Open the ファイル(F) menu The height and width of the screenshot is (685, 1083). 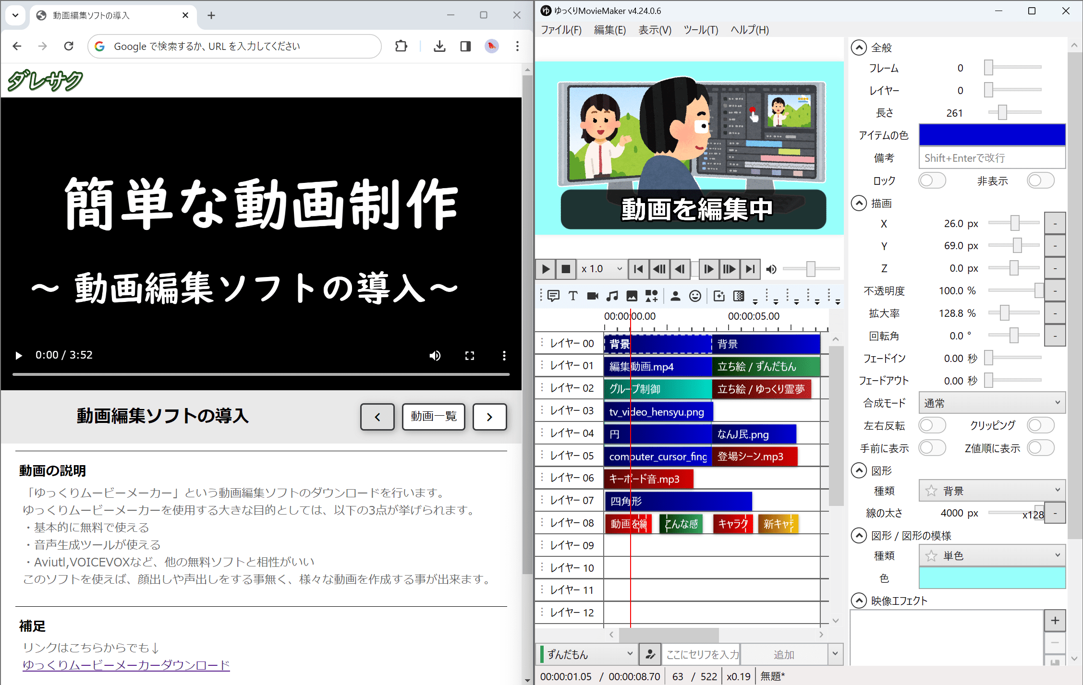561,30
